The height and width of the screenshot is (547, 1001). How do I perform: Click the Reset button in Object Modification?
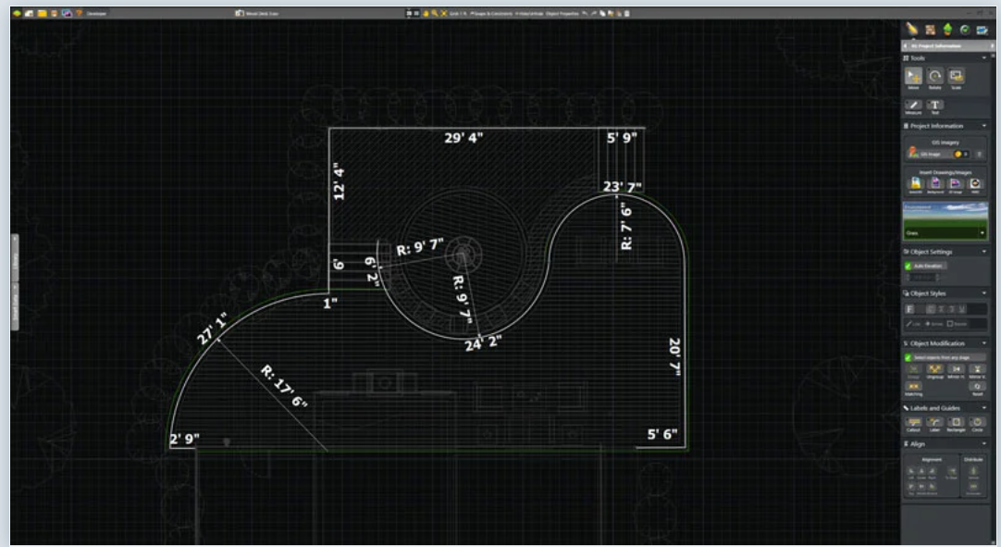pyautogui.click(x=977, y=389)
